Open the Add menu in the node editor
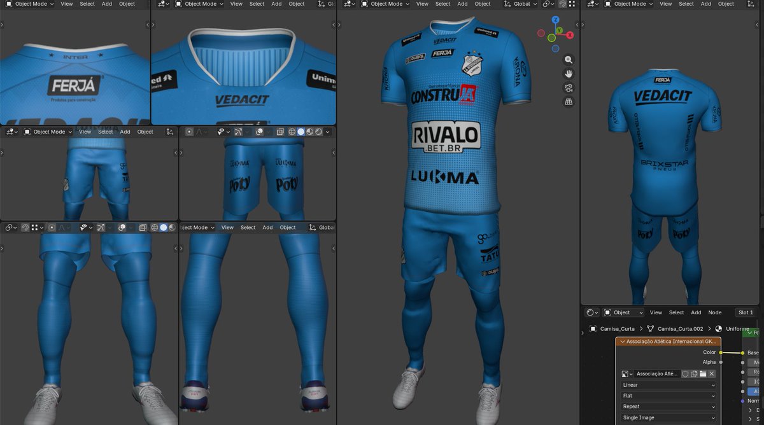Screen dimensions: 764x425 697,312
